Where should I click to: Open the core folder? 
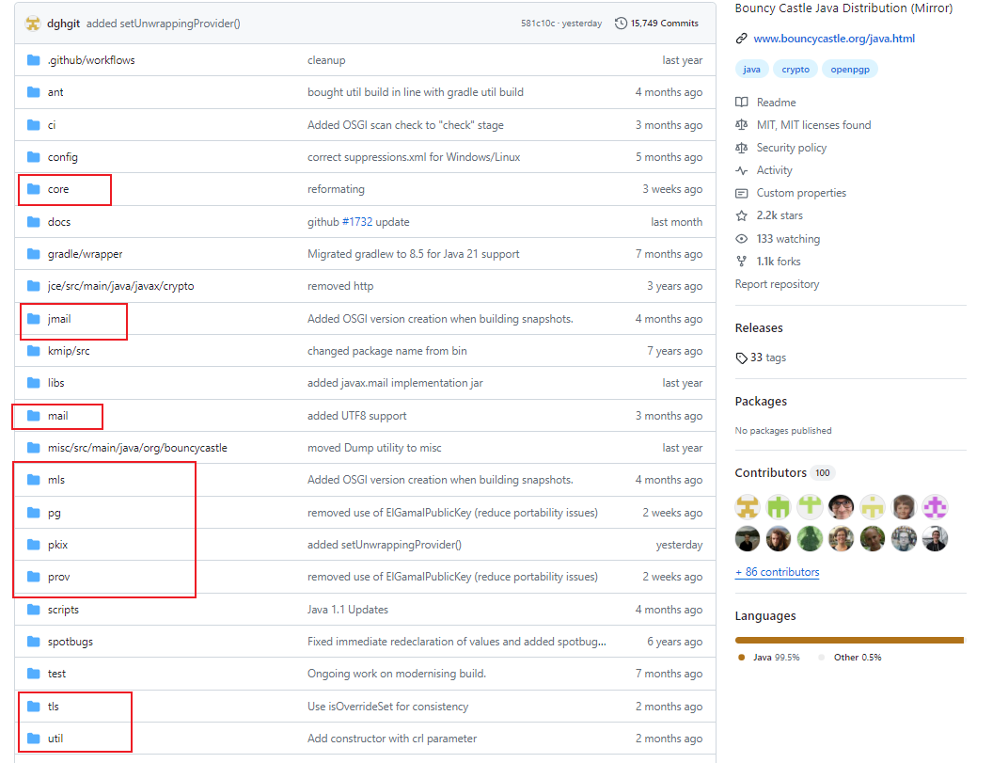tap(58, 189)
